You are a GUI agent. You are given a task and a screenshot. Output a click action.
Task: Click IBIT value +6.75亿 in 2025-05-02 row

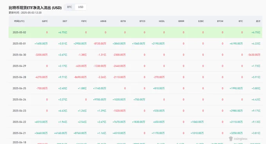tap(63, 32)
